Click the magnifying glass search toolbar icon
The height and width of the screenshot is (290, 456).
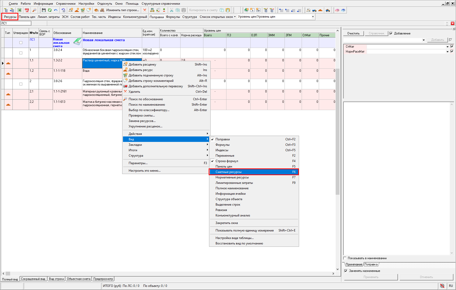pyautogui.click(x=34, y=10)
